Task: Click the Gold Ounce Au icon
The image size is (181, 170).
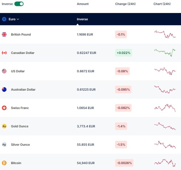Action: tap(4, 126)
